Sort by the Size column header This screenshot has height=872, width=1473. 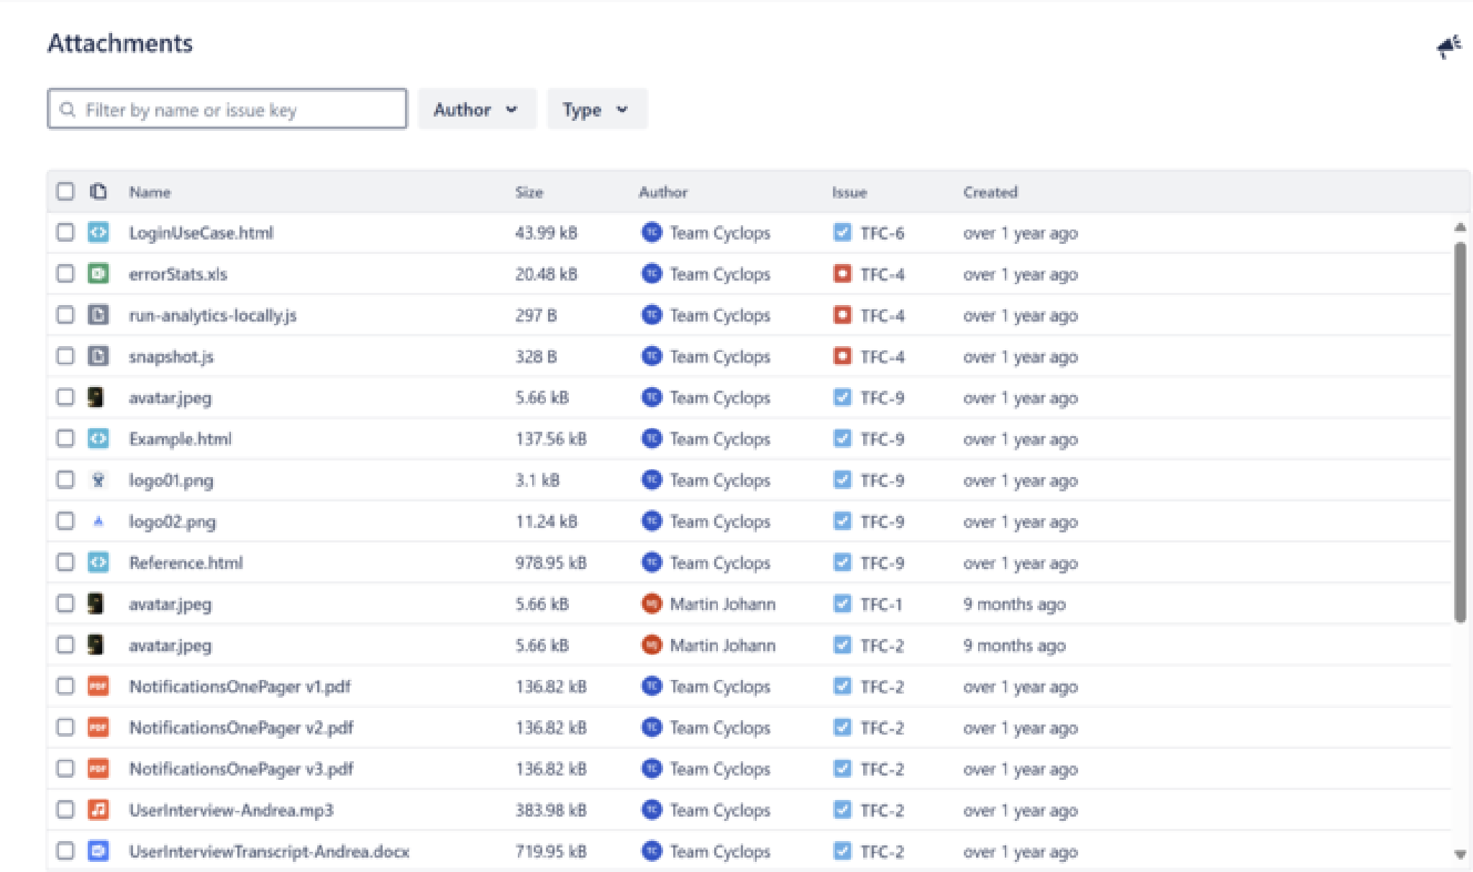pos(529,192)
